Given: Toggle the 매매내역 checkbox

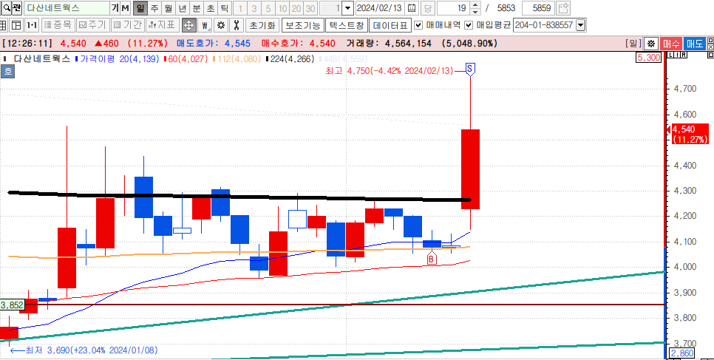Looking at the screenshot, I should [419, 25].
